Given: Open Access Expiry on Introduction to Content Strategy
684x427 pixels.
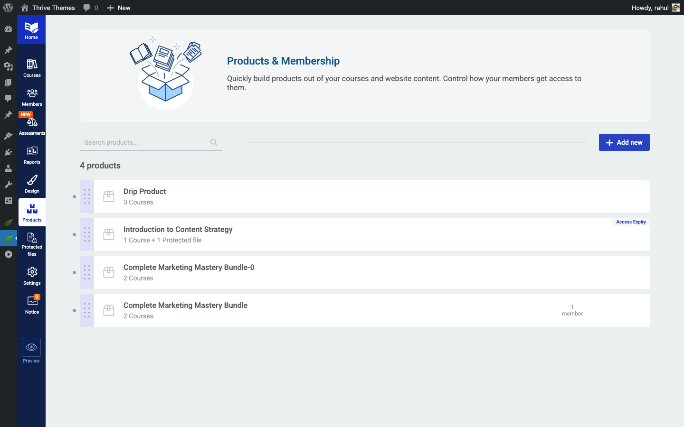Looking at the screenshot, I should click(x=631, y=222).
